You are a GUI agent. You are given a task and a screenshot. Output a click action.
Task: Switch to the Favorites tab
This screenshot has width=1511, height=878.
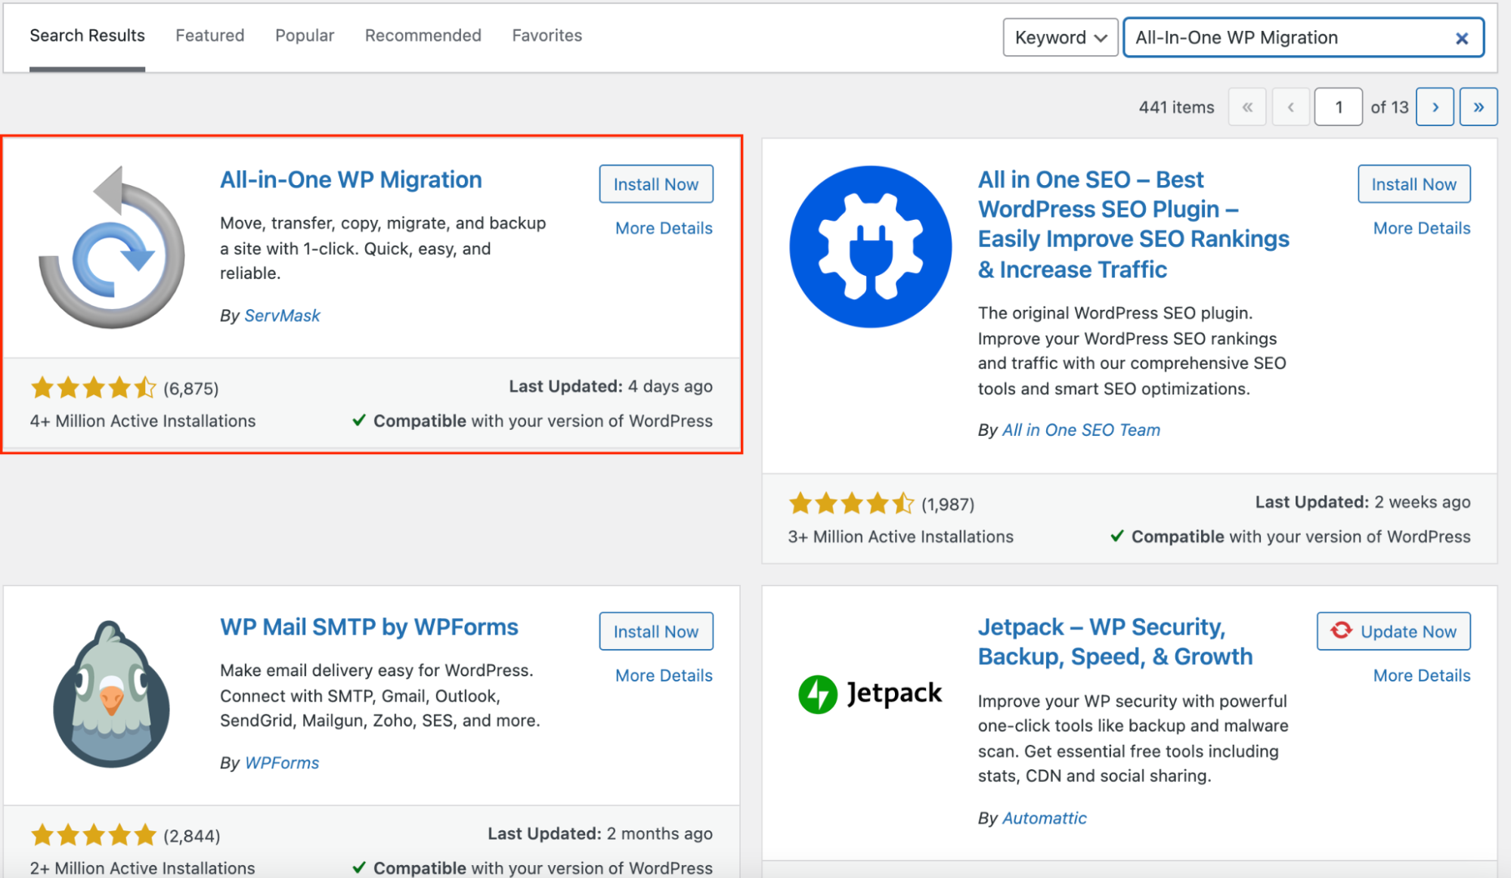(546, 36)
